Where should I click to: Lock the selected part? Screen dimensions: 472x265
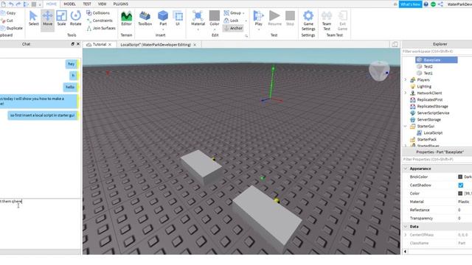coord(231,21)
